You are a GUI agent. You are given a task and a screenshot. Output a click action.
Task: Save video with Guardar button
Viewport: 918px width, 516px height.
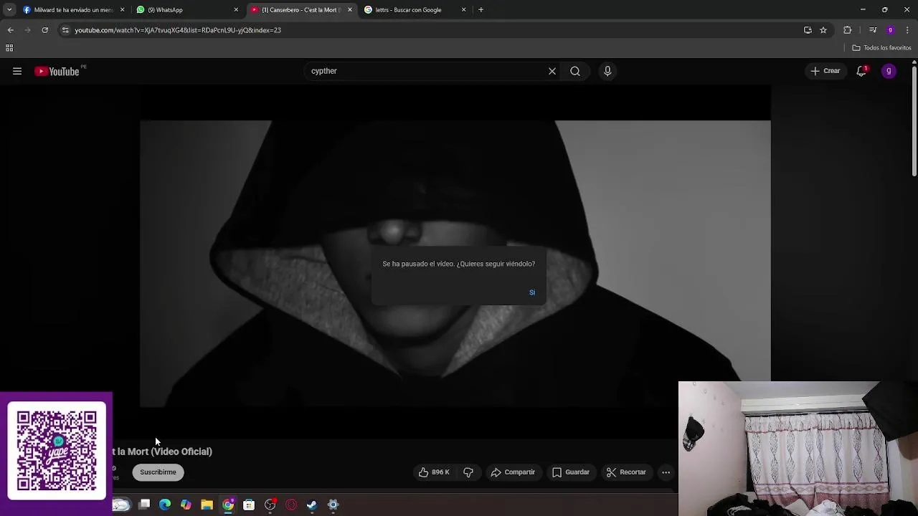(571, 472)
